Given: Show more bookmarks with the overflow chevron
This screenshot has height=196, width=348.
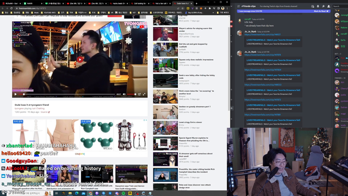Looking at the screenshot, I should click(x=213, y=13).
